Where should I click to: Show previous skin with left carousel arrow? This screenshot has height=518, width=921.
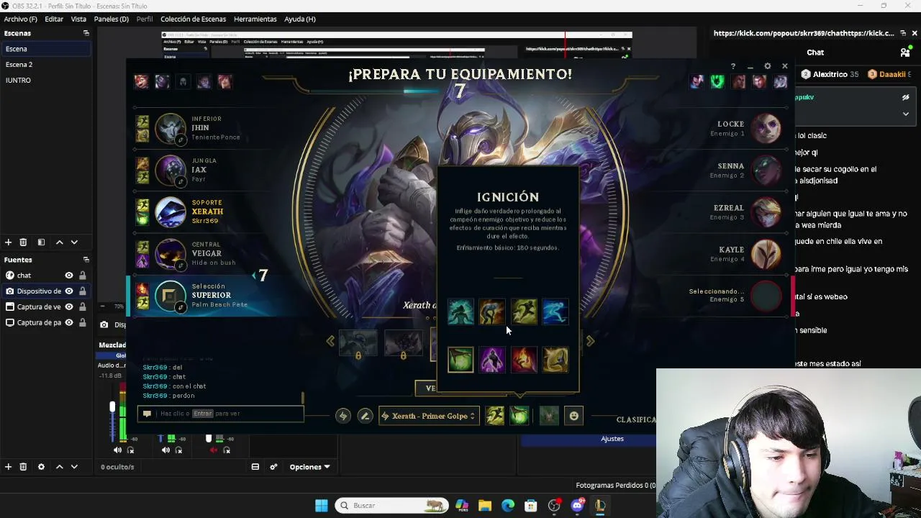click(x=330, y=341)
